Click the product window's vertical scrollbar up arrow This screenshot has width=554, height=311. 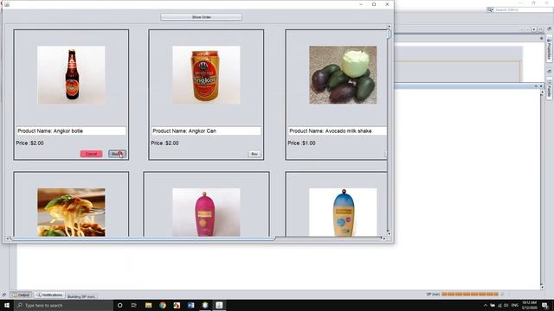389,27
